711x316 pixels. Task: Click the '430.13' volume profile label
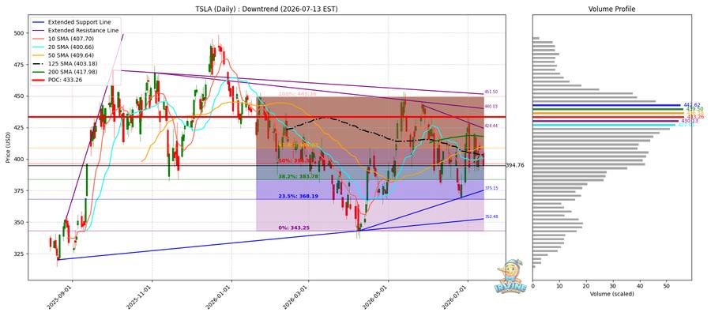689,121
